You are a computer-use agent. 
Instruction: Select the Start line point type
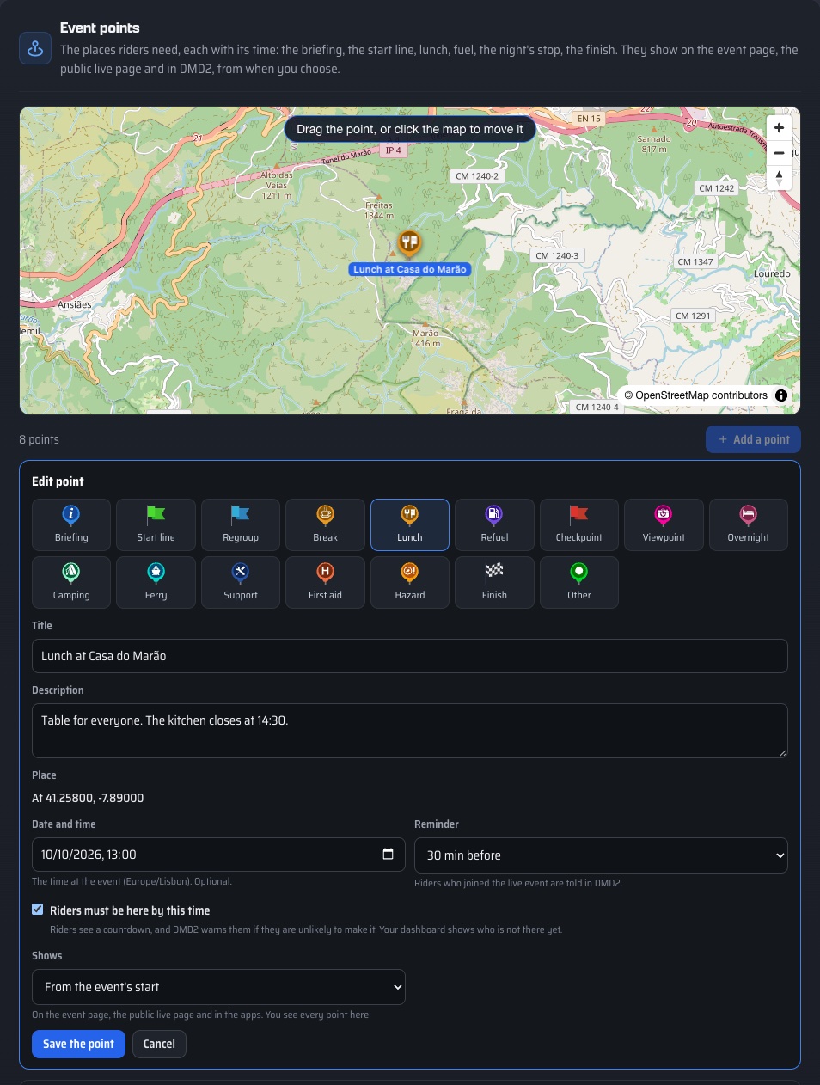coord(156,524)
